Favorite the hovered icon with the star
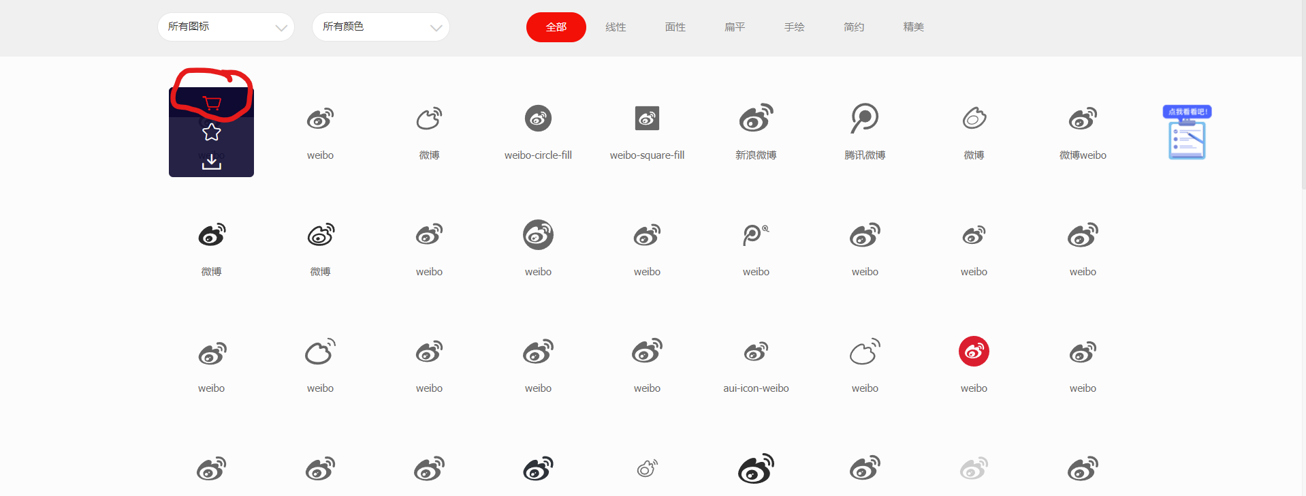Screen dimensions: 1306x496 pyautogui.click(x=212, y=132)
